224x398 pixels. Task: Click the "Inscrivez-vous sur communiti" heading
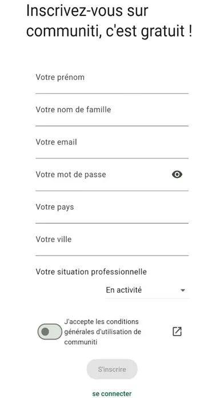tap(109, 21)
